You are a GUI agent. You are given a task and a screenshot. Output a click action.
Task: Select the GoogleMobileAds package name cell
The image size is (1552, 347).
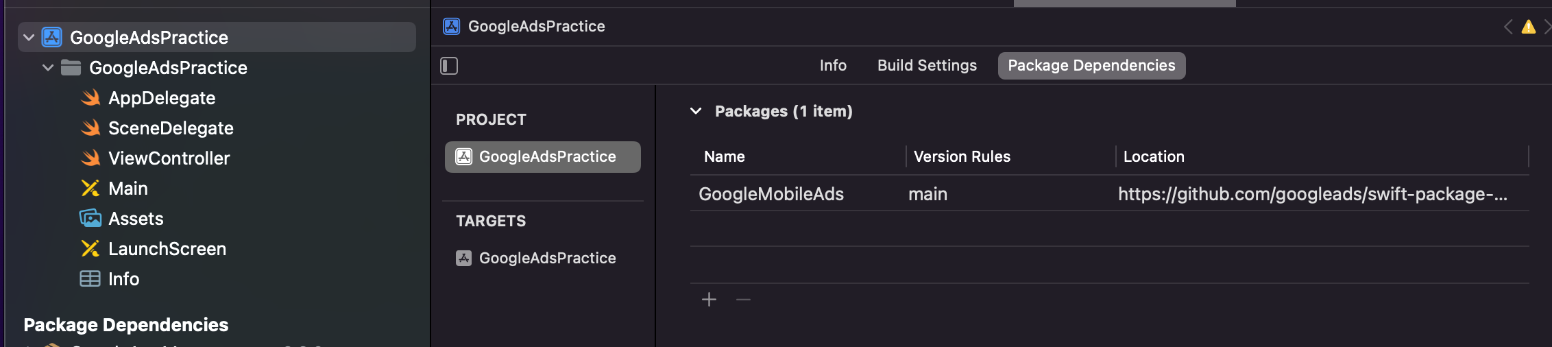[771, 194]
